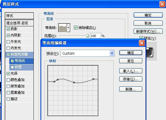Click the 新建样式 new style button
This screenshot has height=120, width=166.
coord(148,32)
